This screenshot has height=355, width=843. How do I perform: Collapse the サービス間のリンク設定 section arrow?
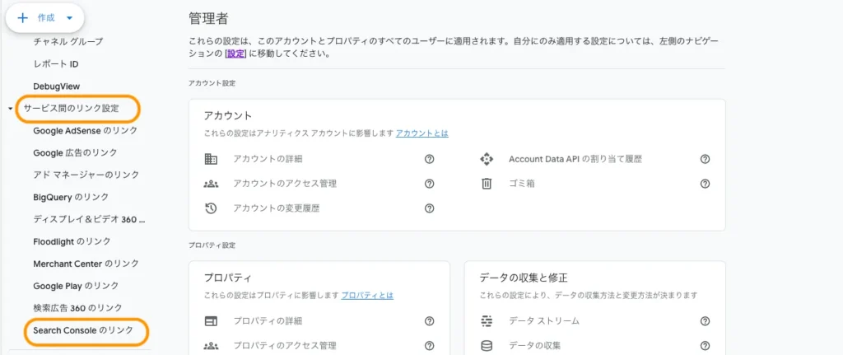(10, 109)
